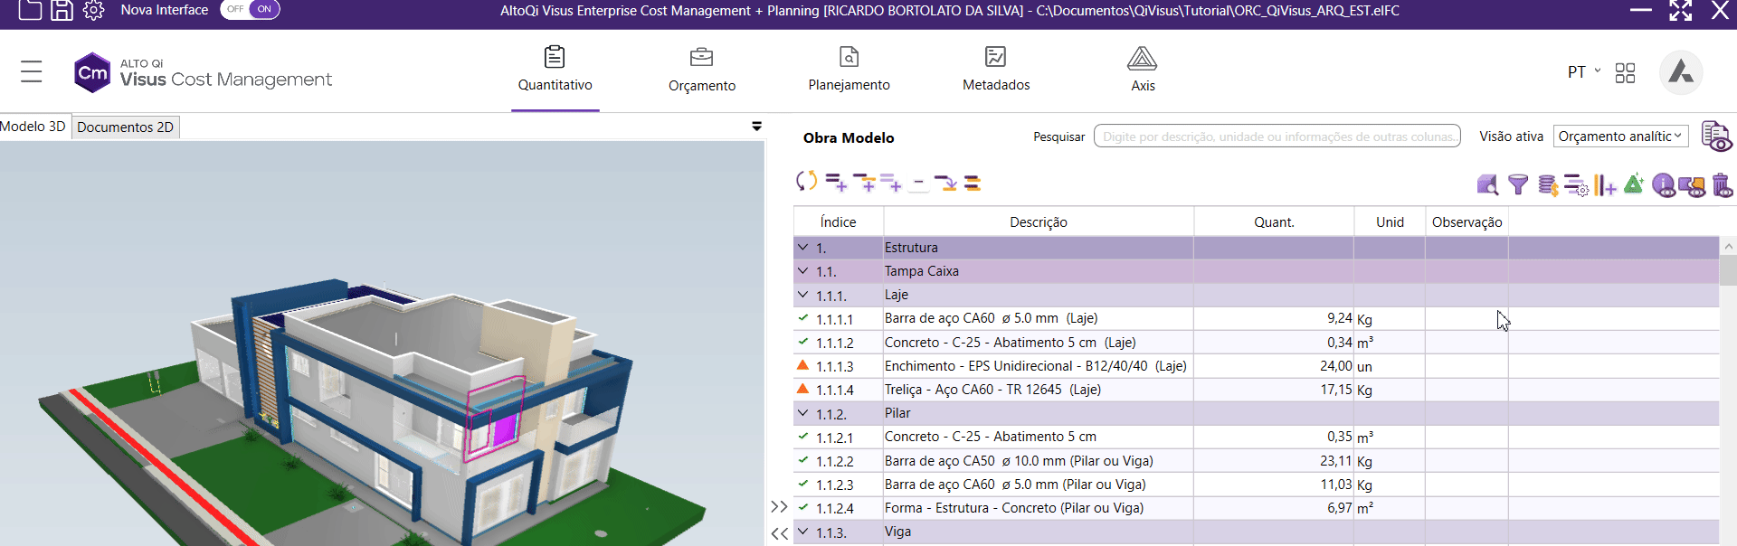Toggle the Nova Interface switch
Image resolution: width=1737 pixels, height=546 pixels.
pos(251,10)
